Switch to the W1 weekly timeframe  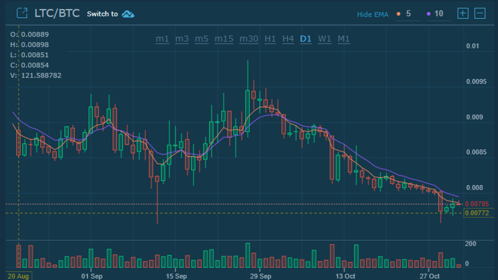(x=324, y=39)
